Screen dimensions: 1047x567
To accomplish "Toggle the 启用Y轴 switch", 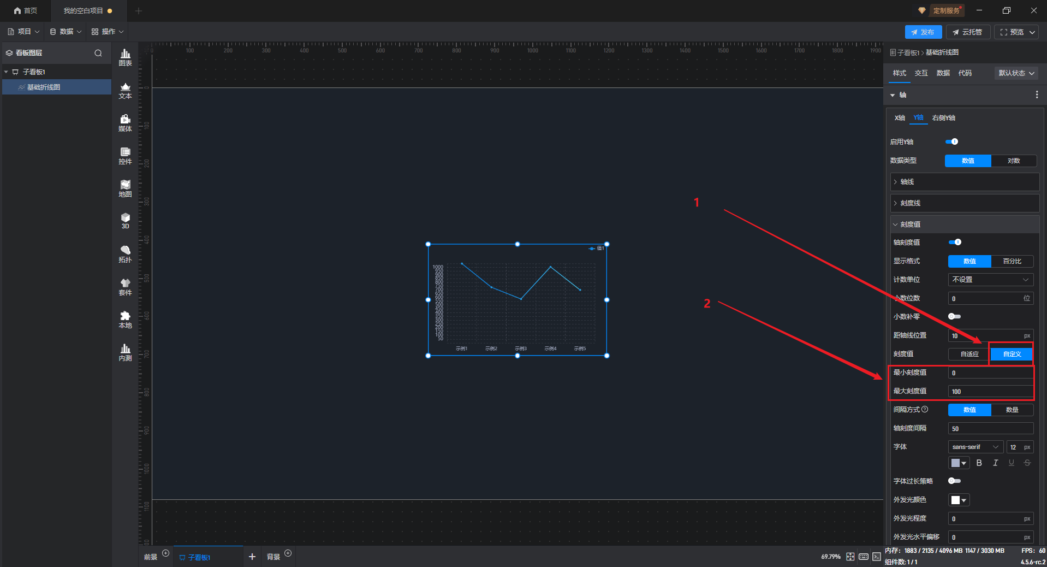I will click(951, 141).
